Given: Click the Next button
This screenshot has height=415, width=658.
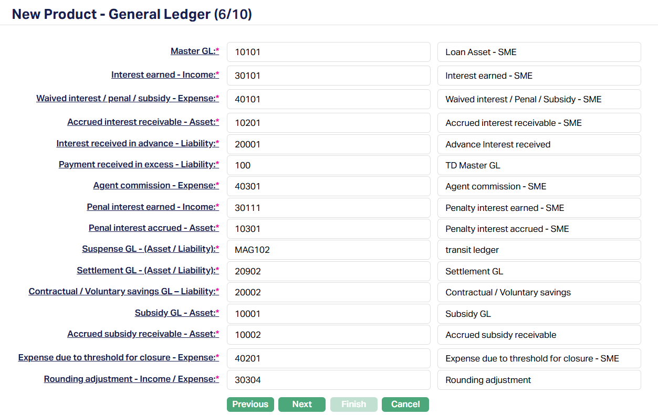Looking at the screenshot, I should pos(302,404).
